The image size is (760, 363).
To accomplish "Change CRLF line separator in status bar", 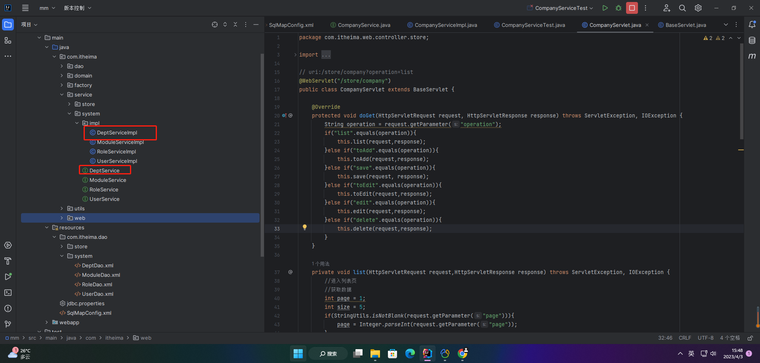I will (x=685, y=338).
